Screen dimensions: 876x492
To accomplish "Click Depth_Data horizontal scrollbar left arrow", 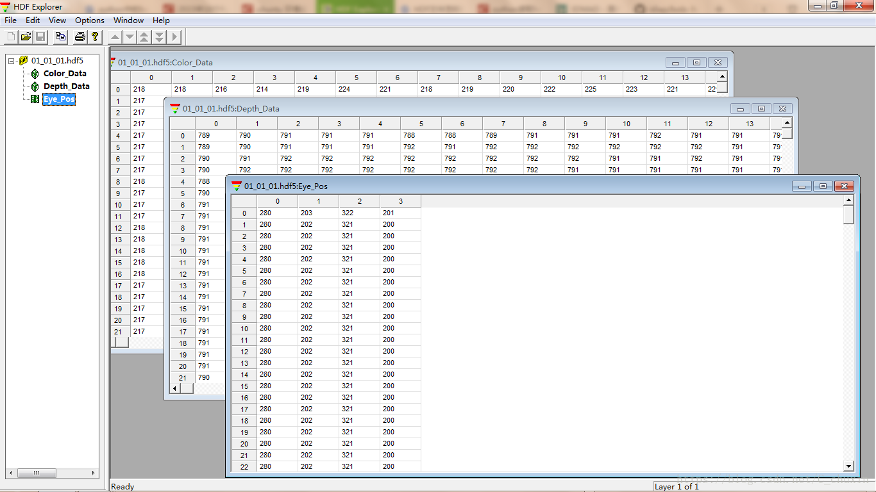I will coord(175,388).
